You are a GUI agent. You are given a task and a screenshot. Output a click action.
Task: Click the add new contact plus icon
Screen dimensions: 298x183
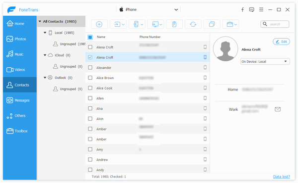click(99, 24)
